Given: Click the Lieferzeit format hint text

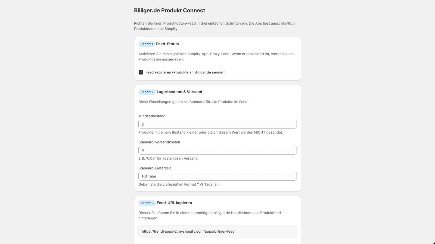Looking at the screenshot, I should click(x=179, y=184).
